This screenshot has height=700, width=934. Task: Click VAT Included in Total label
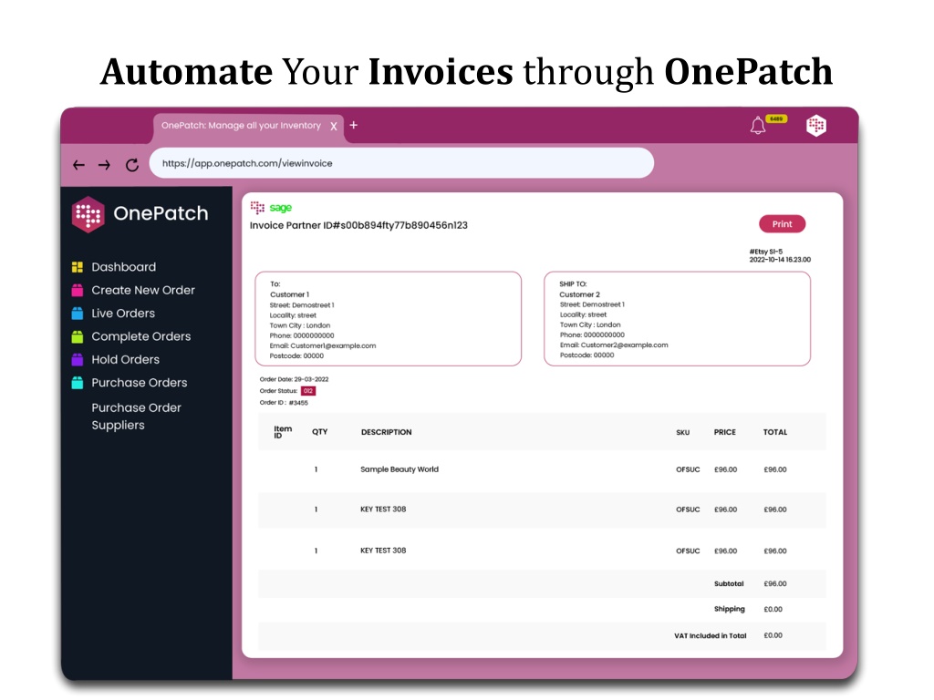(x=710, y=635)
